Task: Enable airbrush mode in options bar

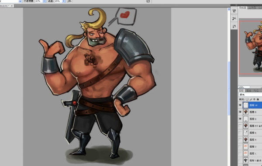Action: (x=69, y=1)
